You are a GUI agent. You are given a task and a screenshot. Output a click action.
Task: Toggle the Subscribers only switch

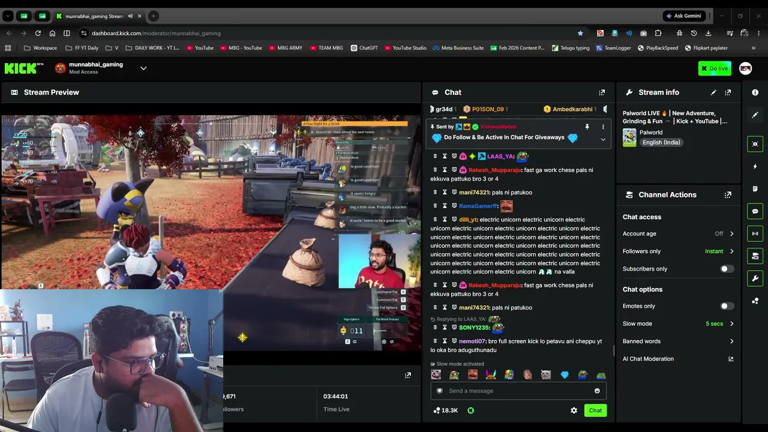(x=727, y=269)
